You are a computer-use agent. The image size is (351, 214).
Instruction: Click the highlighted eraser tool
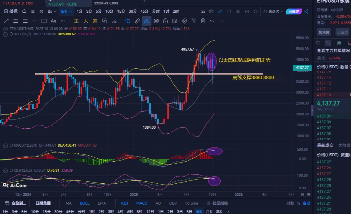(x=147, y=21)
